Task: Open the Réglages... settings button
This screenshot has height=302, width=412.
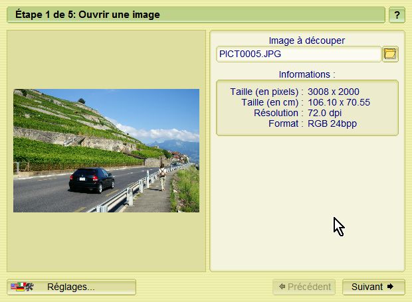Action: pos(71,287)
